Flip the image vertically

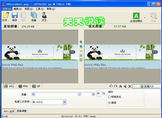click(125, 86)
